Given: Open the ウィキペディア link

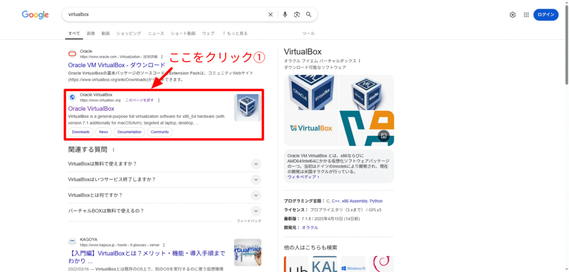Looking at the screenshot, I should 303,177.
